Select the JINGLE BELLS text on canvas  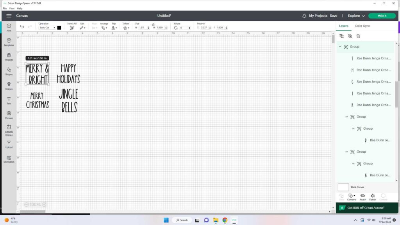(69, 101)
